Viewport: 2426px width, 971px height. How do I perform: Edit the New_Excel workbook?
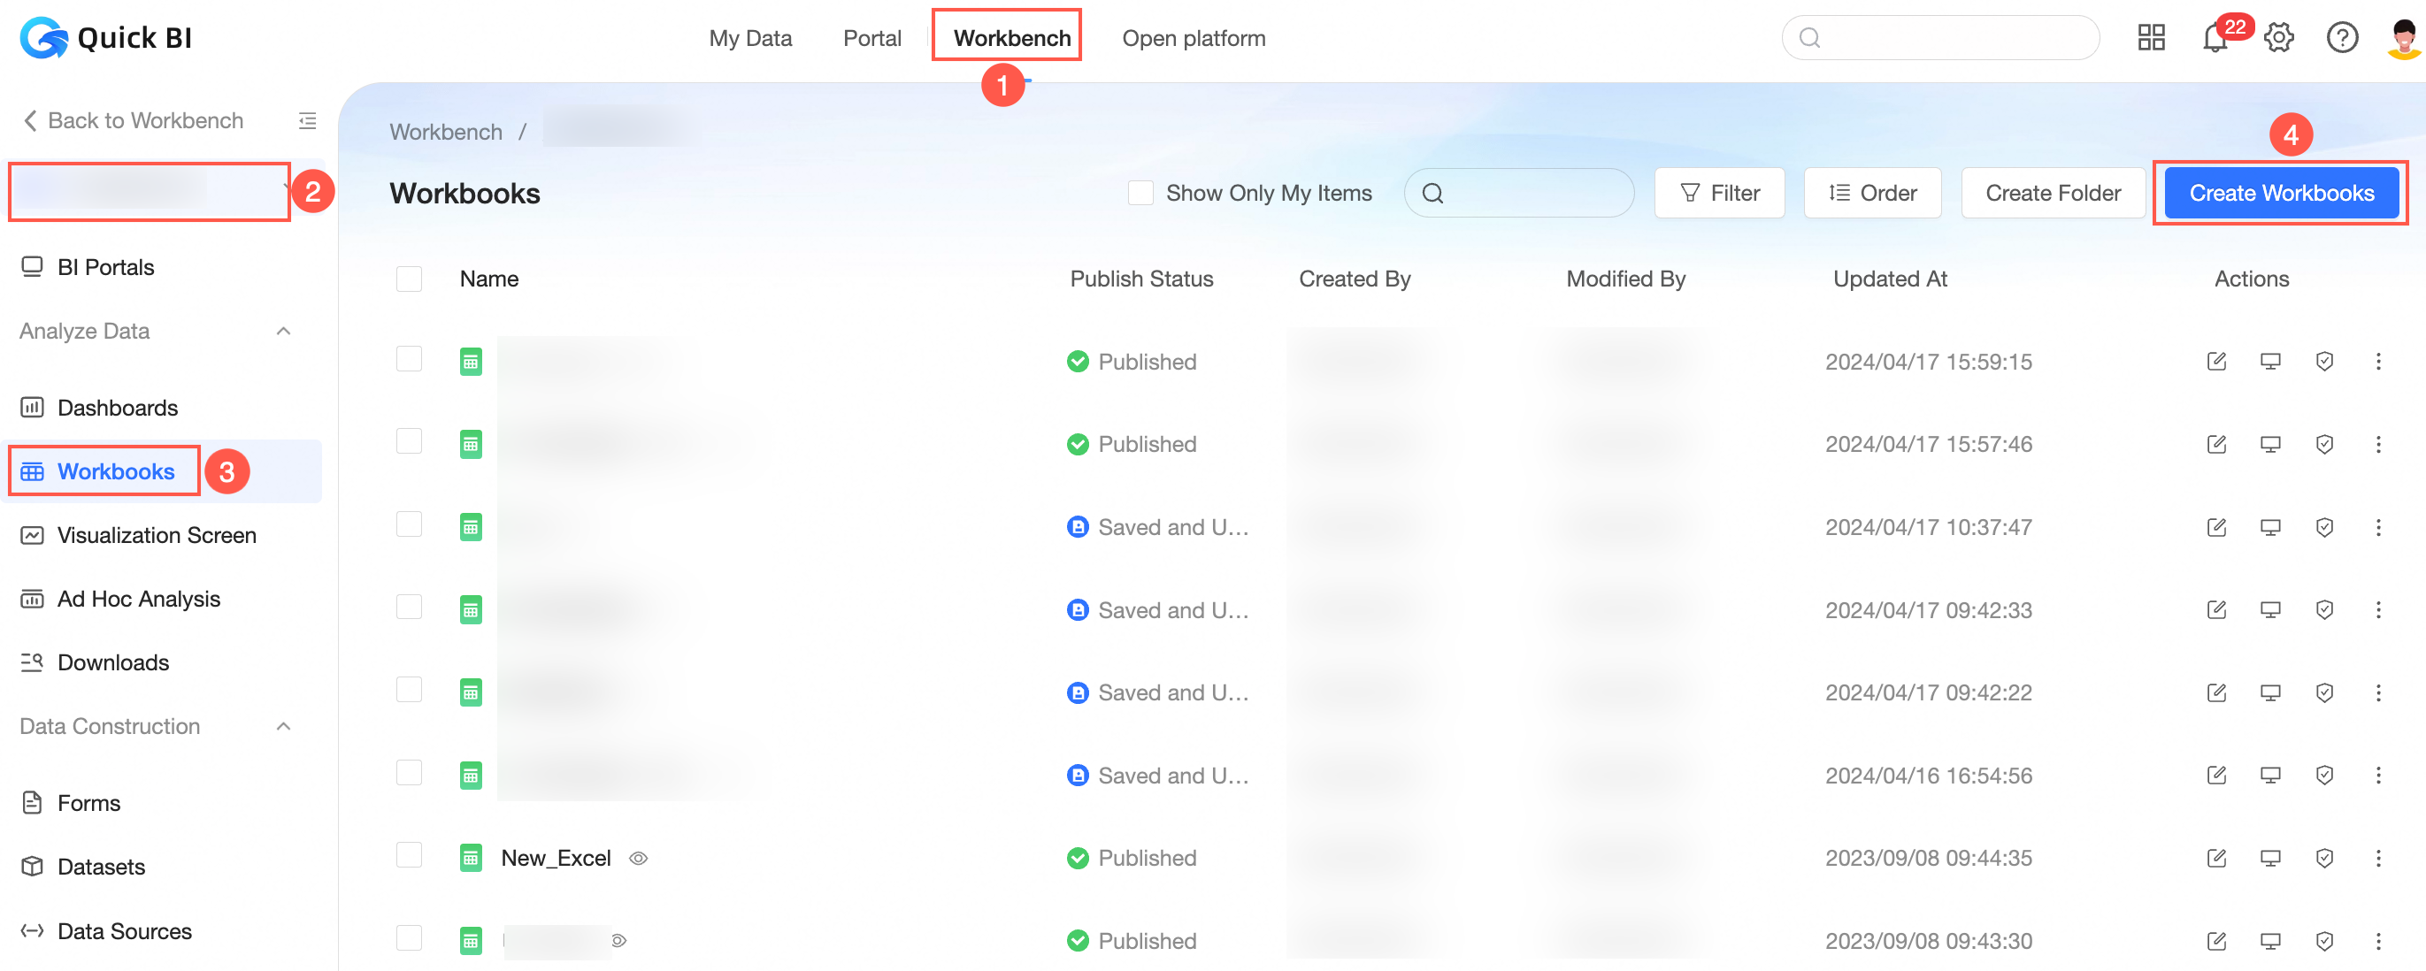[2216, 858]
